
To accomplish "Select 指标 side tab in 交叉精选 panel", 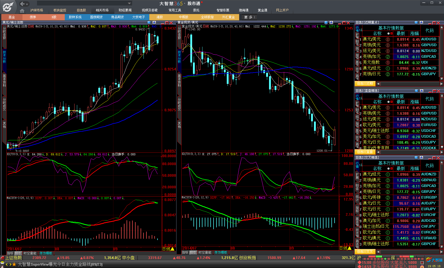I will click(357, 209).
